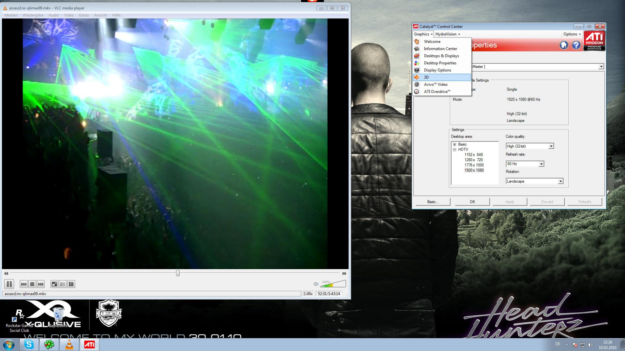625x351 pixels.
Task: Click slower playback arrows left of seek bar
Action: [6, 274]
